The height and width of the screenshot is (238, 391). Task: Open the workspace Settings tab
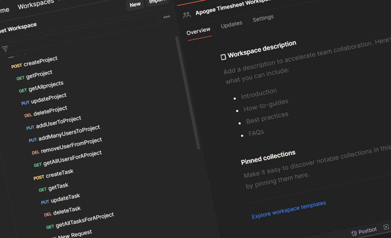coord(263,18)
